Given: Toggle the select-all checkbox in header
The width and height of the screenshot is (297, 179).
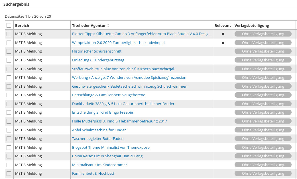Looking at the screenshot, I should [x=9, y=25].
